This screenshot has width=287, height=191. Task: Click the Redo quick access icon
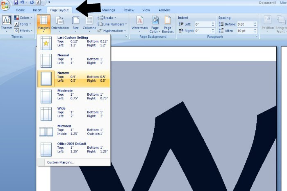[32, 2]
